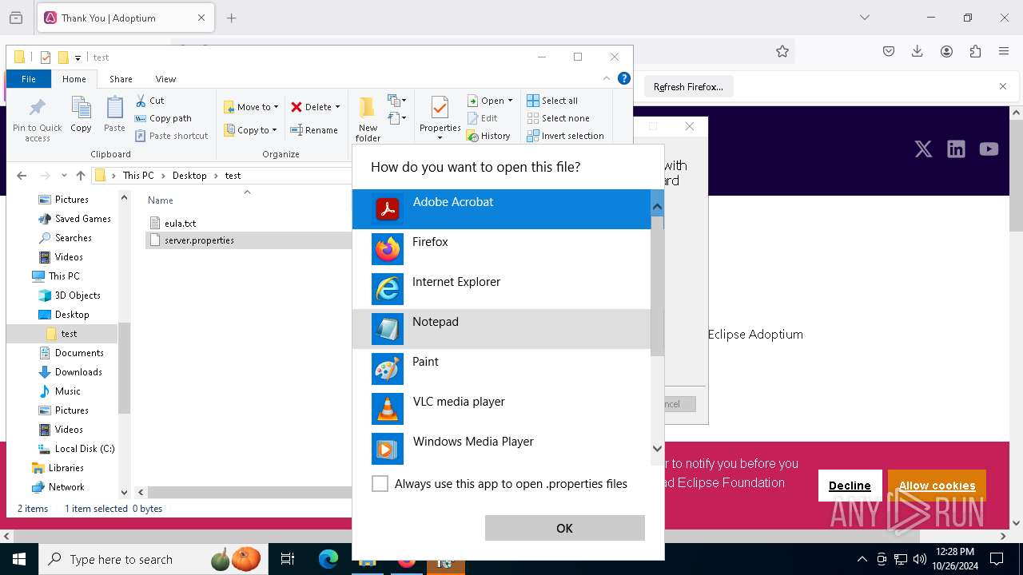Click Explorer Help question mark icon

(624, 78)
